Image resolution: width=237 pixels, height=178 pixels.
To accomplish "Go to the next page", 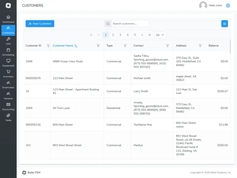I will pos(142,35).
